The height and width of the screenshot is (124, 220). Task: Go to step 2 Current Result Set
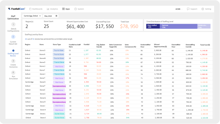13,40
